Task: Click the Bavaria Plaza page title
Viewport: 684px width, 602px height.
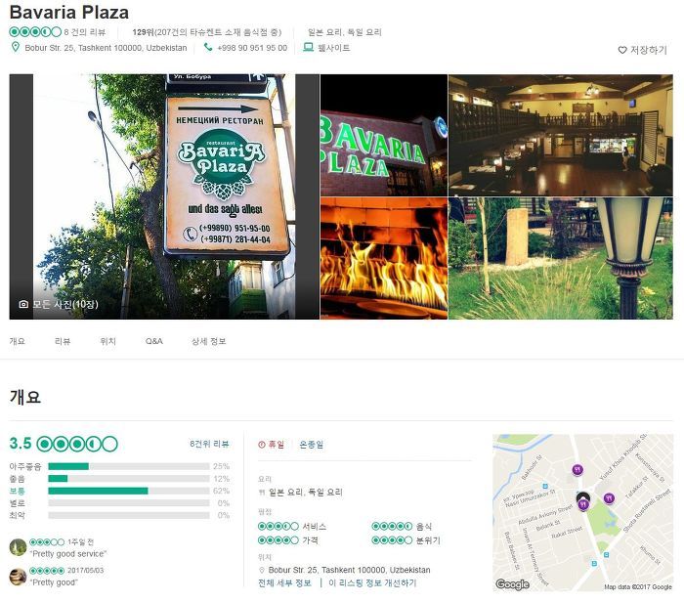Action: 69,12
